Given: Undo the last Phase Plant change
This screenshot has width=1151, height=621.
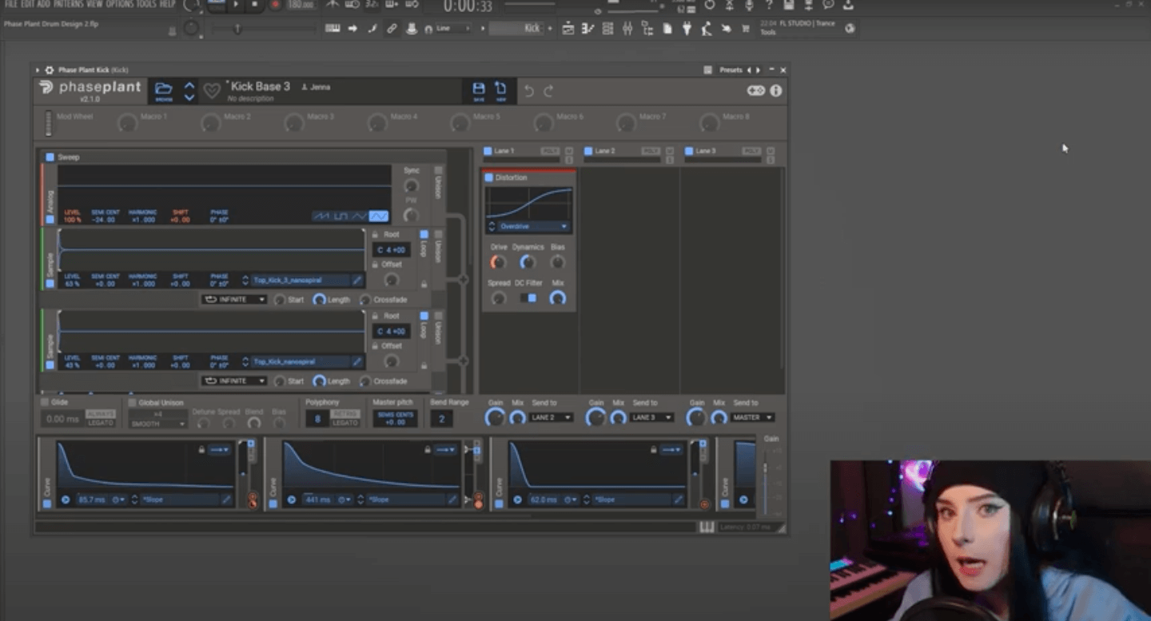Looking at the screenshot, I should point(528,91).
